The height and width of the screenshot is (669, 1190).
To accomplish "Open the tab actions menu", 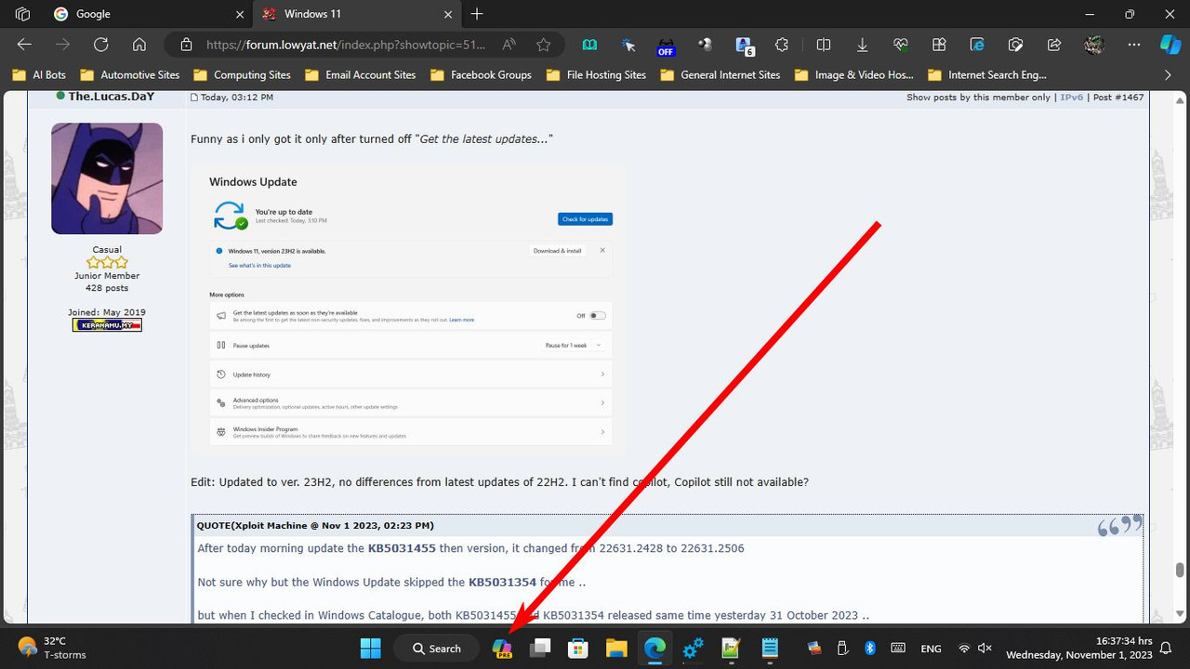I will (x=22, y=14).
